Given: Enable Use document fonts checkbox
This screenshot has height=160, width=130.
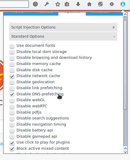Looking at the screenshot, I should [x=12, y=46].
